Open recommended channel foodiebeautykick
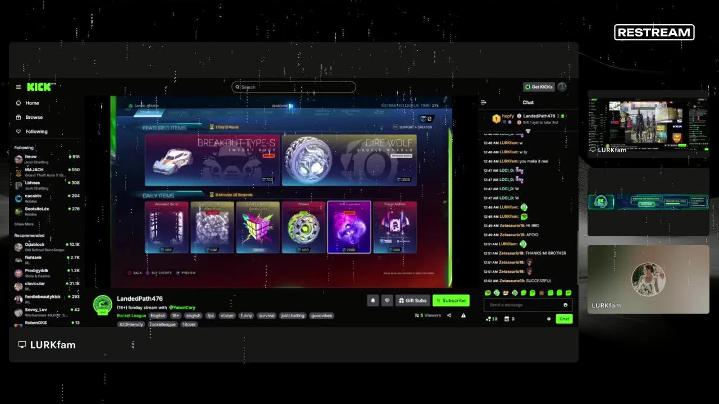 tap(47, 299)
